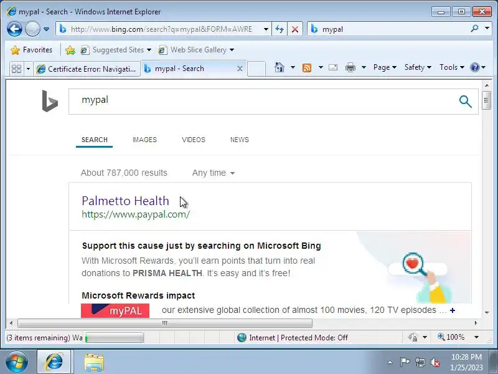Open Web Slice Gallery dropdown
Viewport: 498px width, 374px height.
pyautogui.click(x=196, y=50)
